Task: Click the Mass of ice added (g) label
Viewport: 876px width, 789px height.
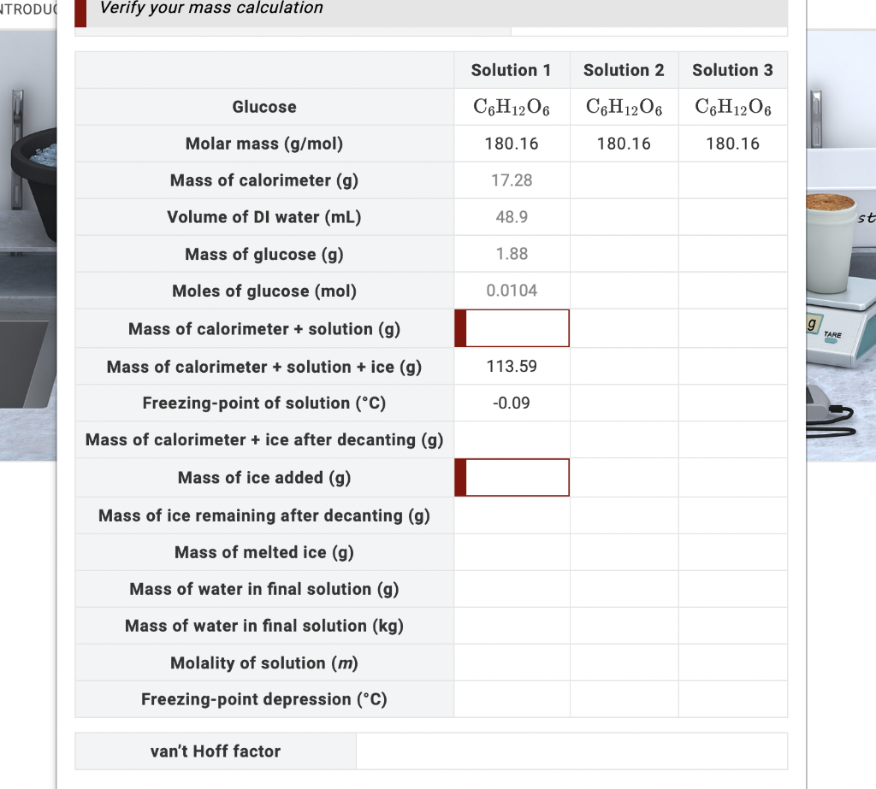Action: 264,479
